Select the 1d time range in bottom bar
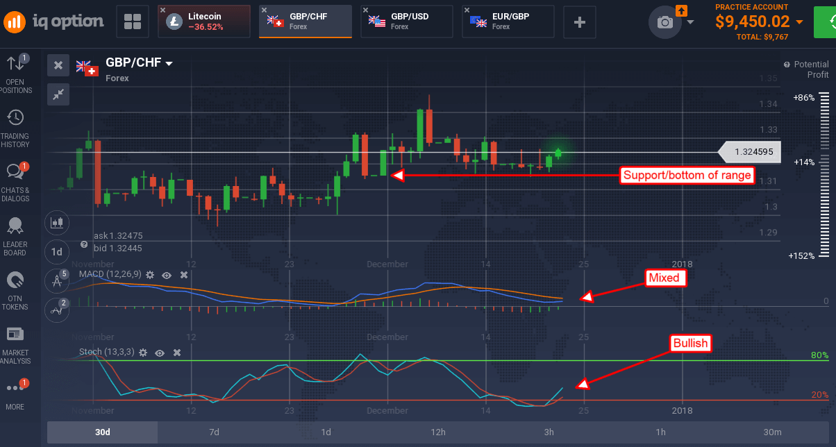The image size is (836, 447). (326, 432)
